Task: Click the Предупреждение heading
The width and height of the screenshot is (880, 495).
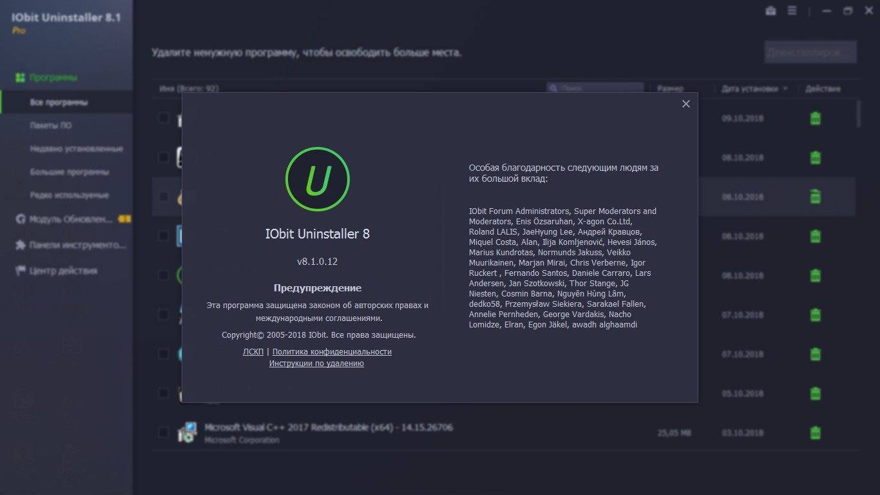Action: click(318, 288)
